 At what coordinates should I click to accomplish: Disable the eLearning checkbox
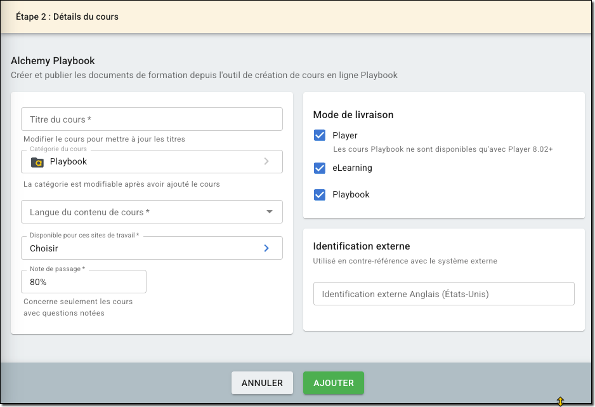tap(320, 168)
